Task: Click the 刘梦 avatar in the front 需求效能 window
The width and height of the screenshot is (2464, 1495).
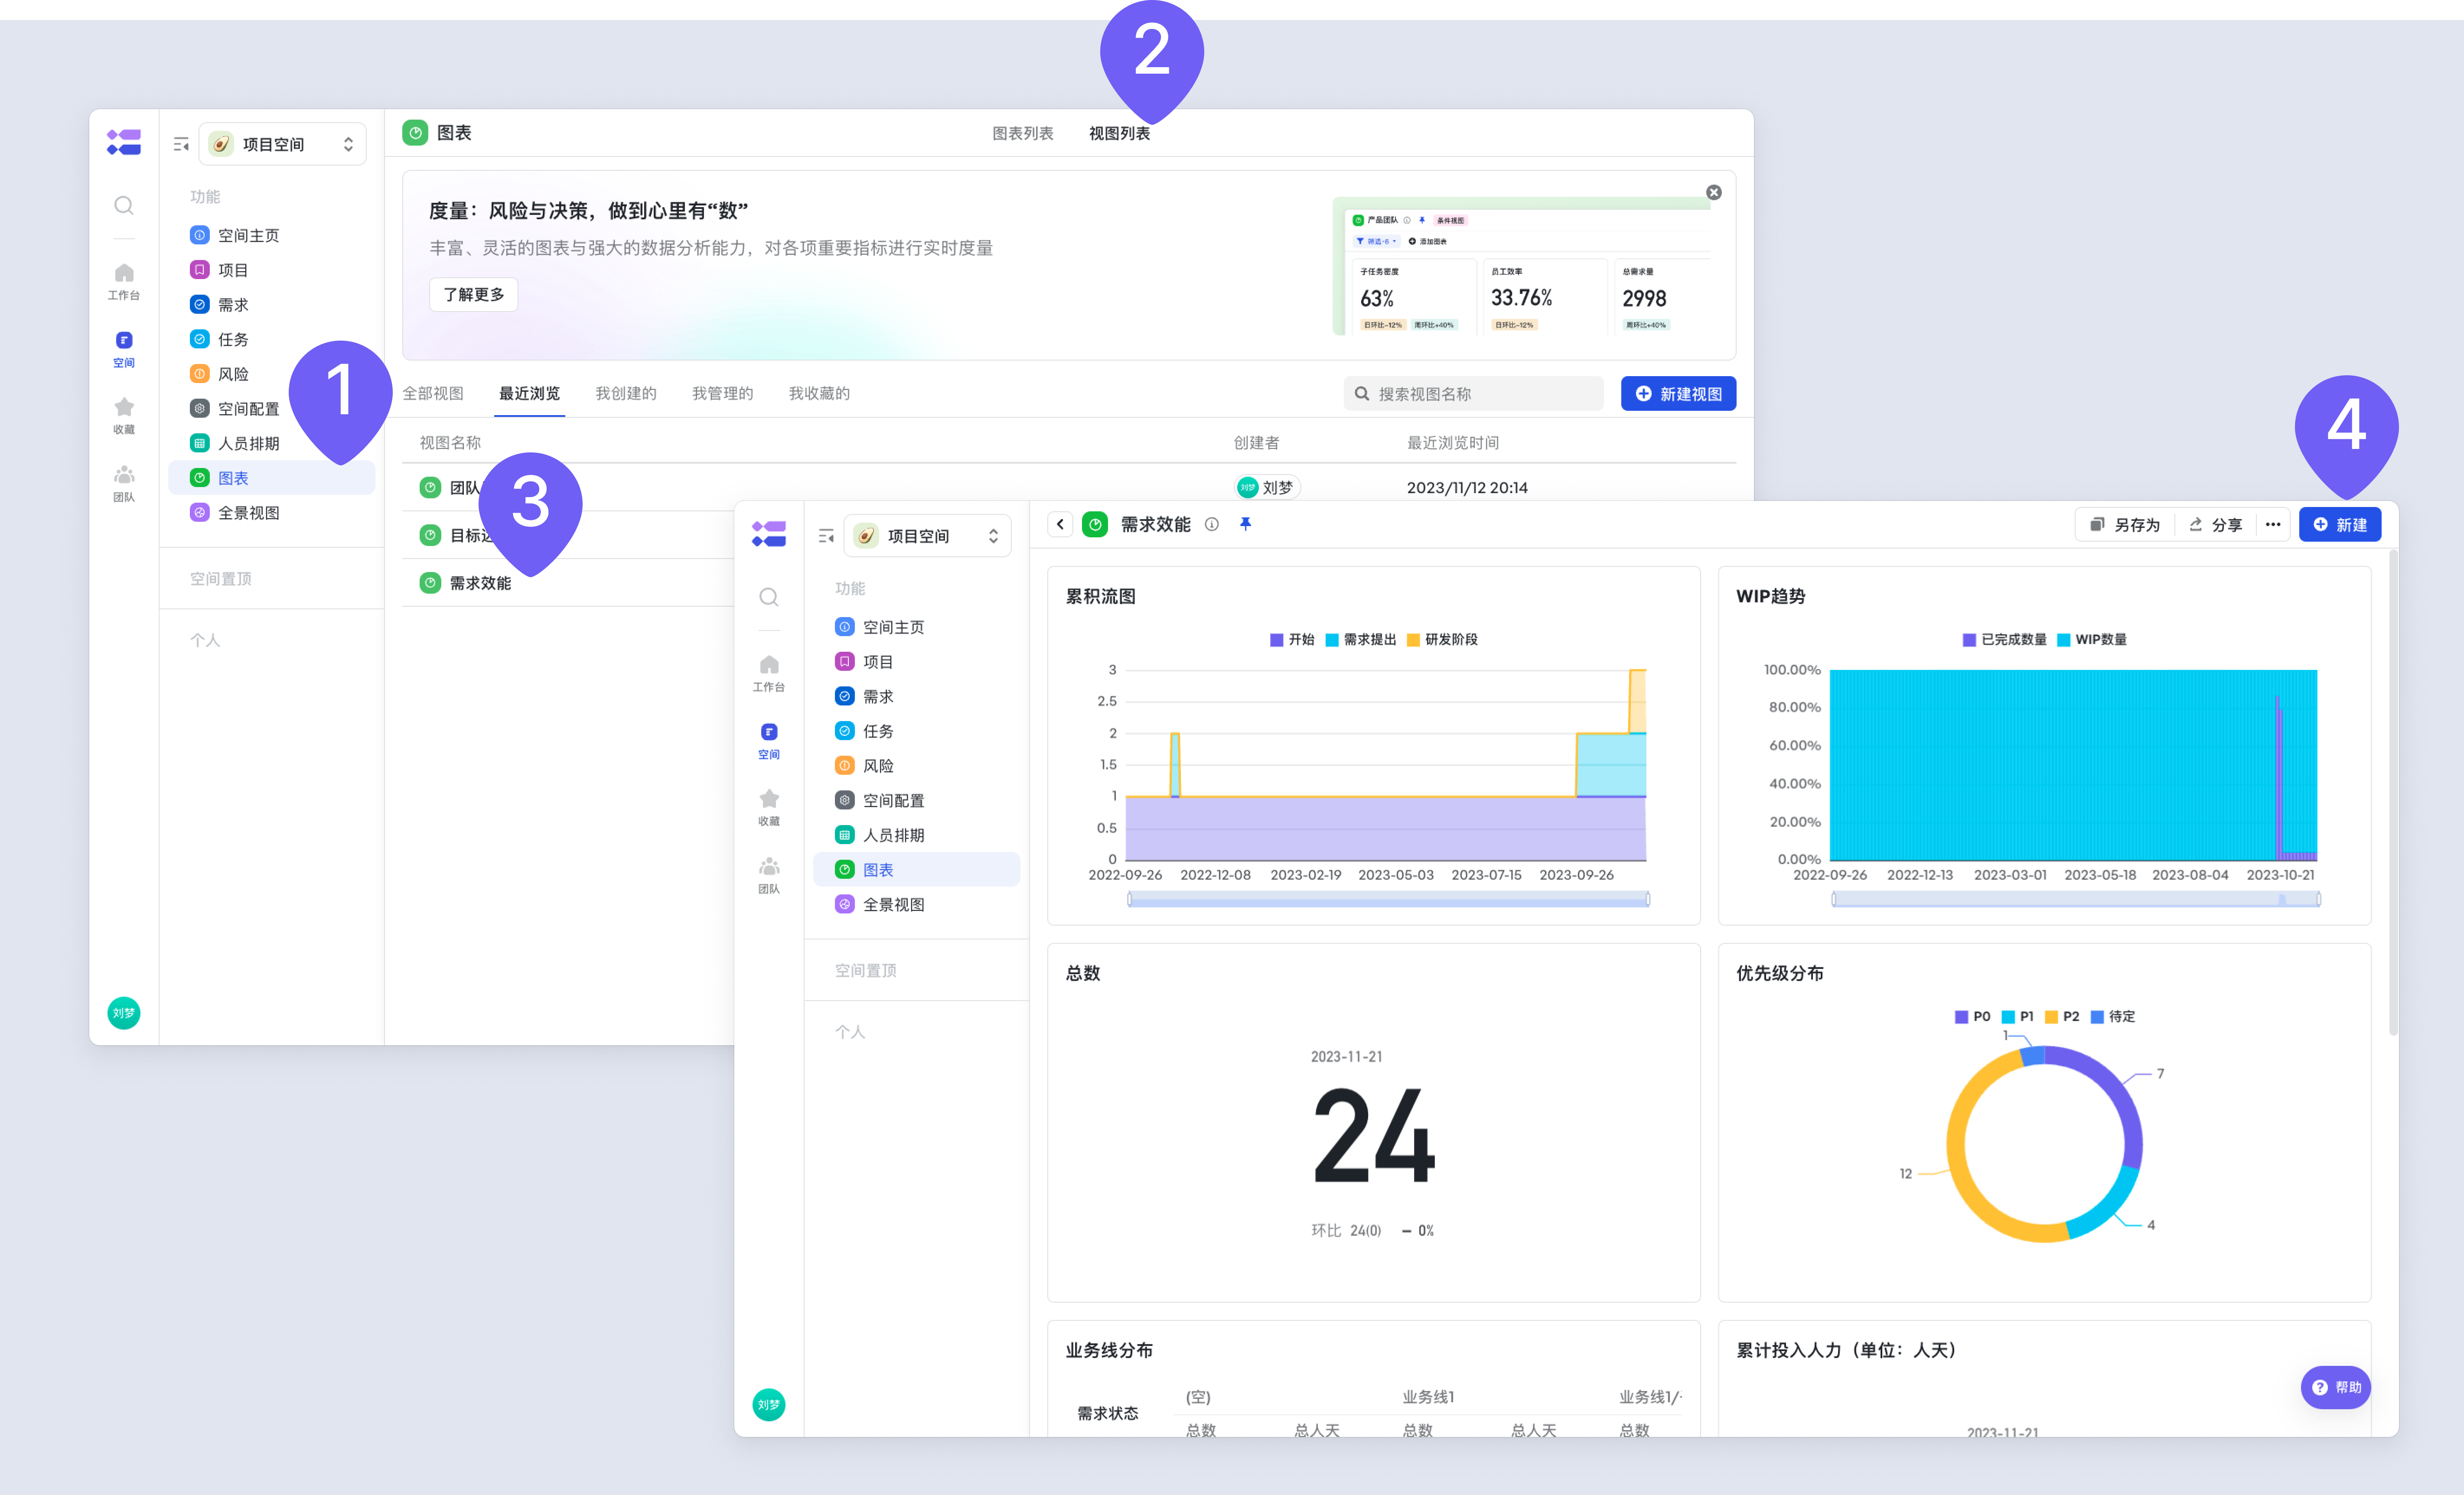Action: point(769,1405)
